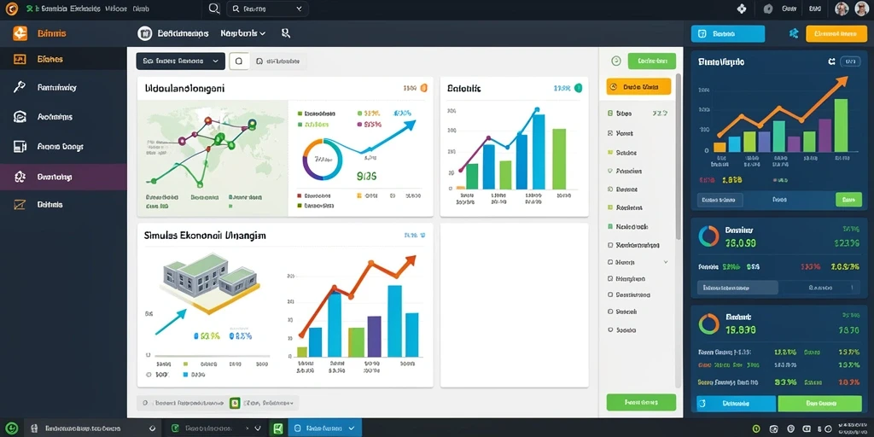Screen dimensions: 874x437
Task: Click the green circular clock icon above the orange button
Action: pos(616,61)
